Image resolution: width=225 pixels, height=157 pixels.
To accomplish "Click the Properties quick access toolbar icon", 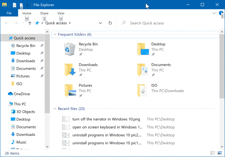I will 14,5.
